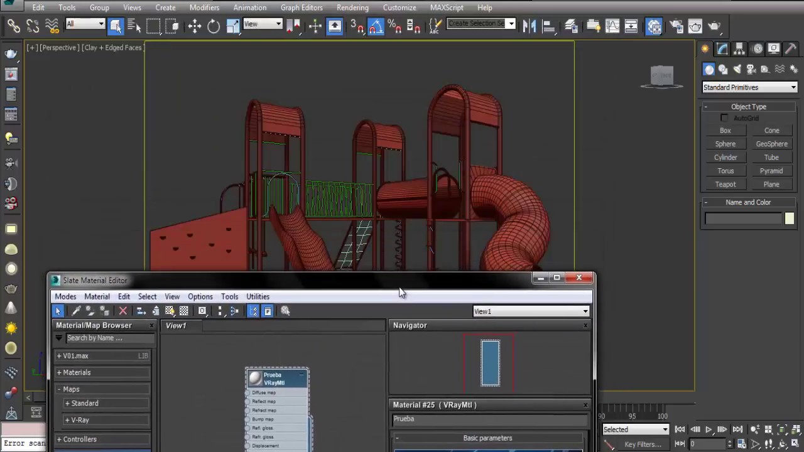Enable the AutoGrid checkbox
Image resolution: width=804 pixels, height=452 pixels.
724,118
